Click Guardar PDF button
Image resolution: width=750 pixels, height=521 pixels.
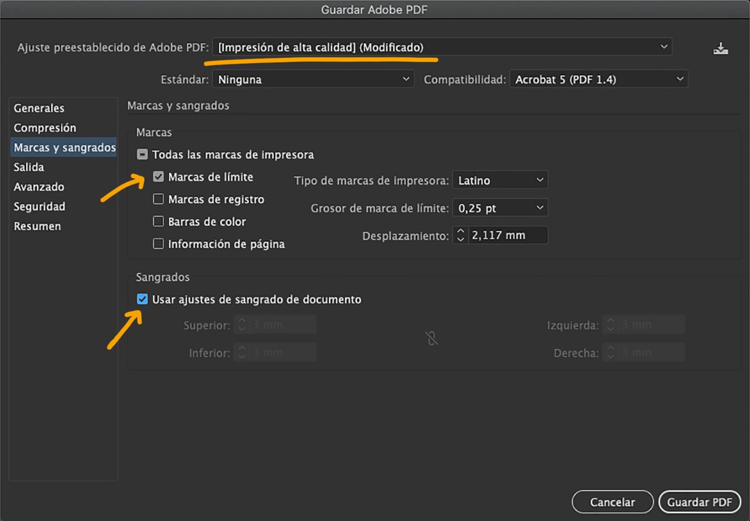[x=699, y=502]
